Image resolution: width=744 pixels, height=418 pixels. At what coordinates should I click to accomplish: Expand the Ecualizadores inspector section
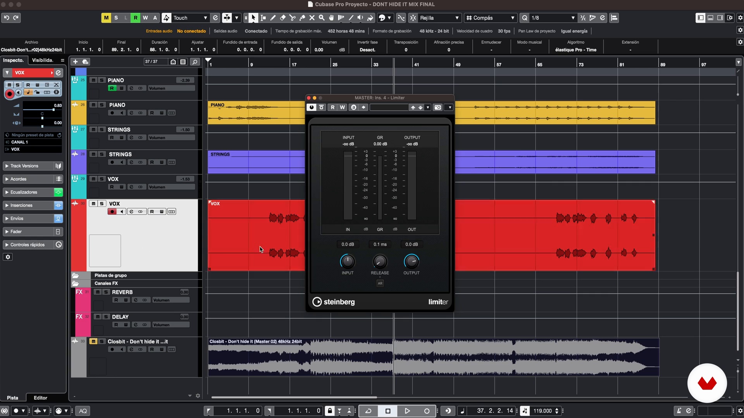click(x=28, y=192)
